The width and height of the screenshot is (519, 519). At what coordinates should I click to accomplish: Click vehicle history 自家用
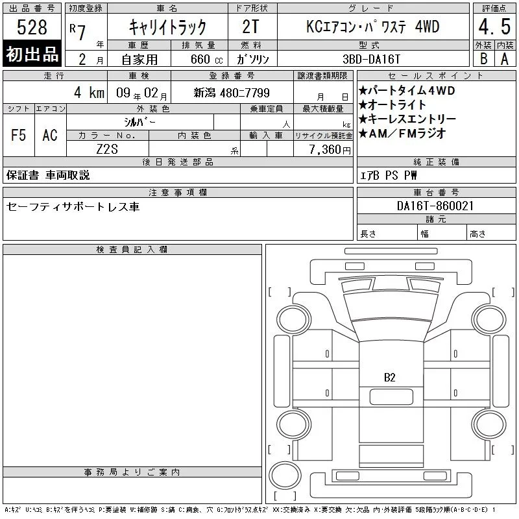tap(139, 60)
